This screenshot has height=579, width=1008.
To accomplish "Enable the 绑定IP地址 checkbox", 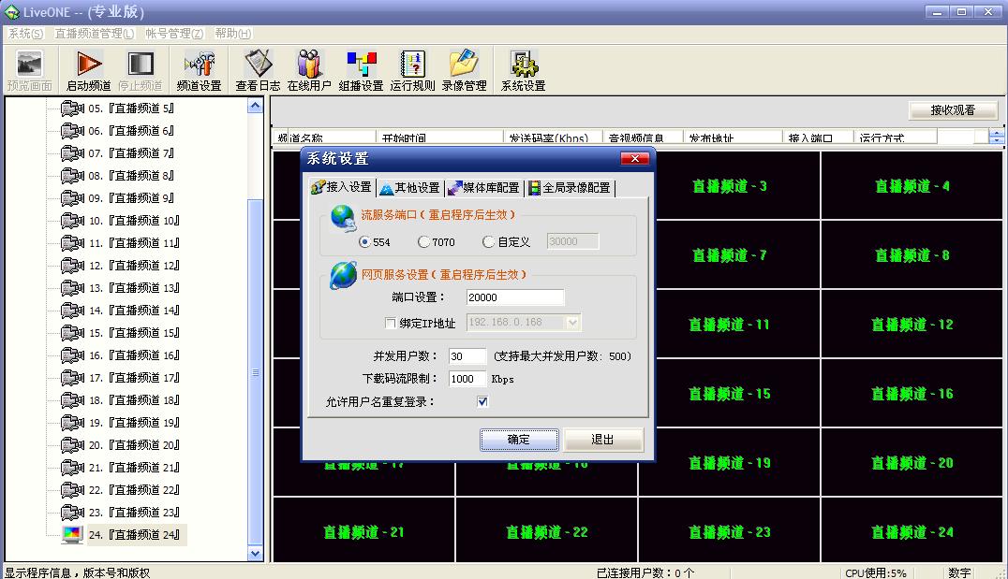I will [391, 324].
